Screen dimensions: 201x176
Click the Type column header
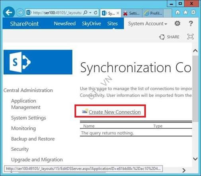(x=158, y=126)
